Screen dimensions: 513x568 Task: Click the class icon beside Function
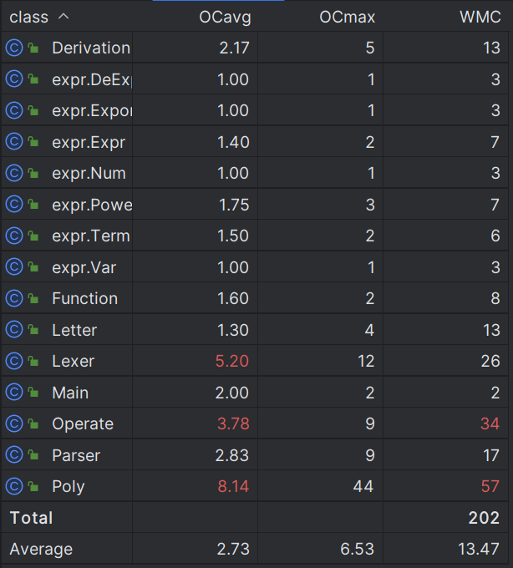click(14, 298)
